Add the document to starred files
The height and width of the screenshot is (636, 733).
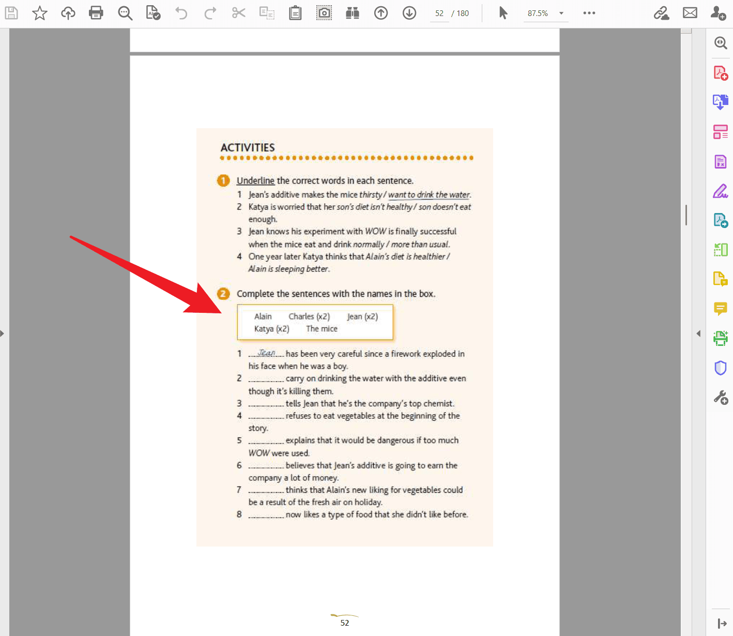coord(40,13)
